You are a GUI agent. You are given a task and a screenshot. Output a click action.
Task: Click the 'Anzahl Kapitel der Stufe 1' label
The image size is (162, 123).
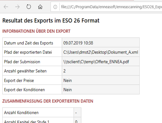click(27, 121)
